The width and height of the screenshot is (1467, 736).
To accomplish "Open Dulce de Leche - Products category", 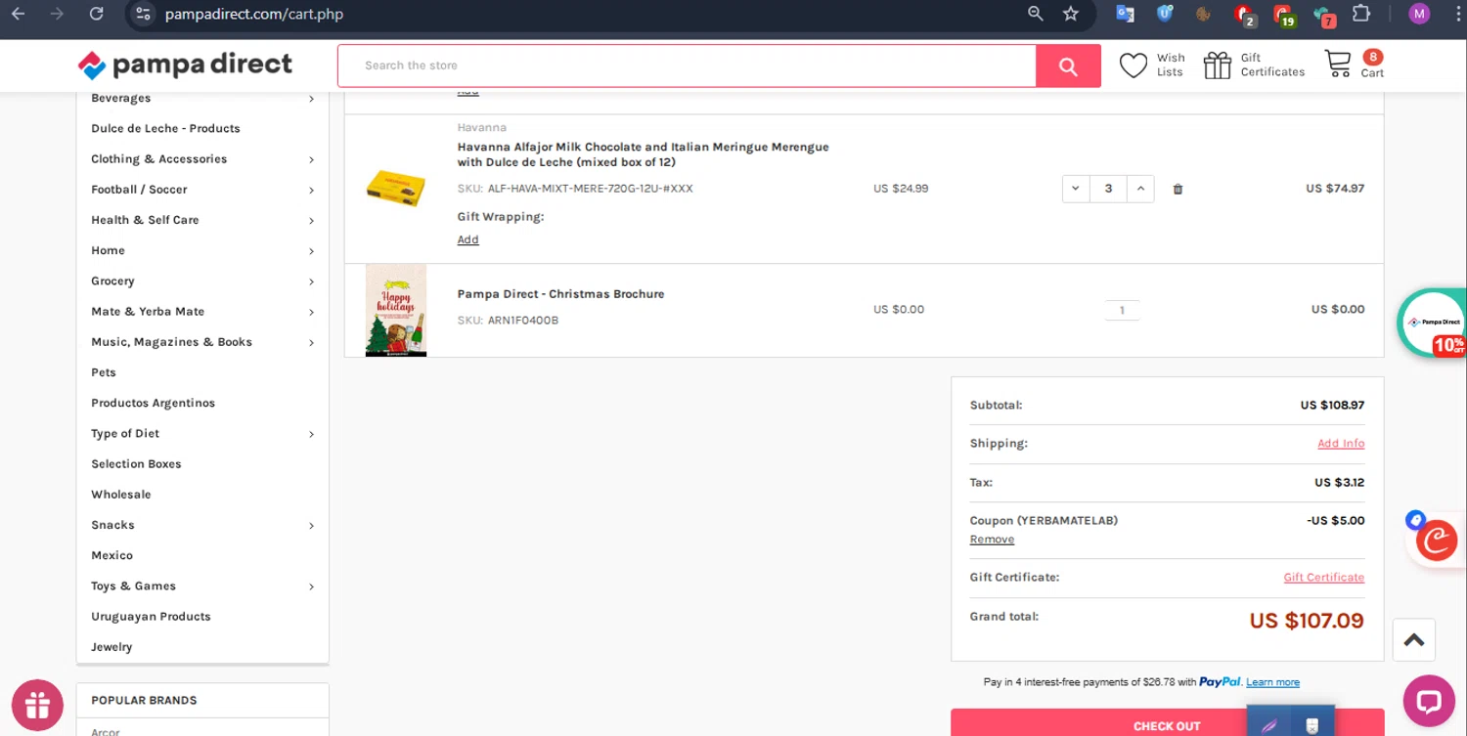I will click(x=165, y=128).
